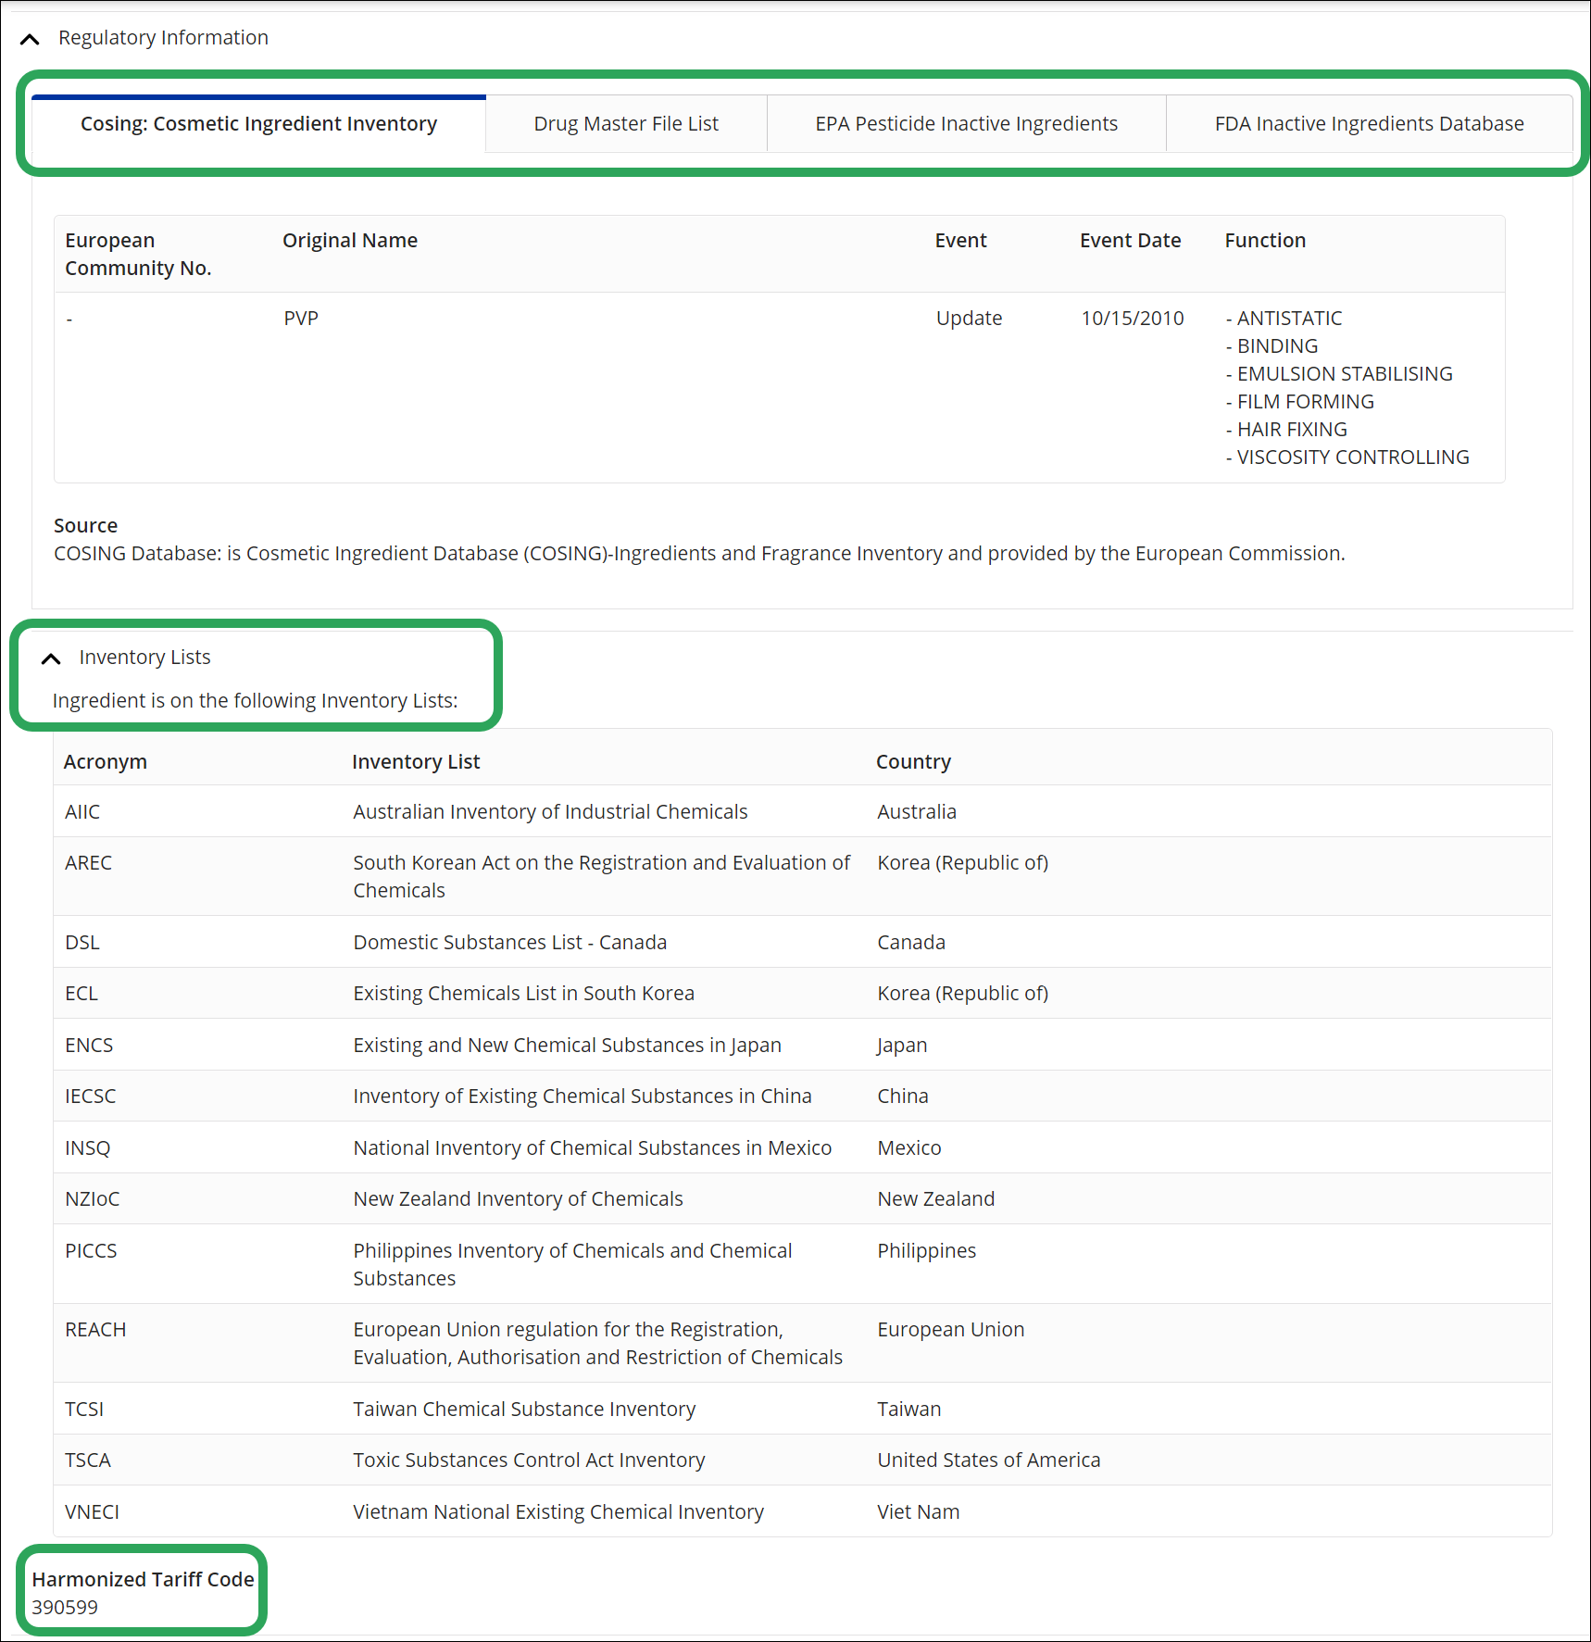Click the Regulatory Information heading
The height and width of the screenshot is (1642, 1591).
point(163,37)
